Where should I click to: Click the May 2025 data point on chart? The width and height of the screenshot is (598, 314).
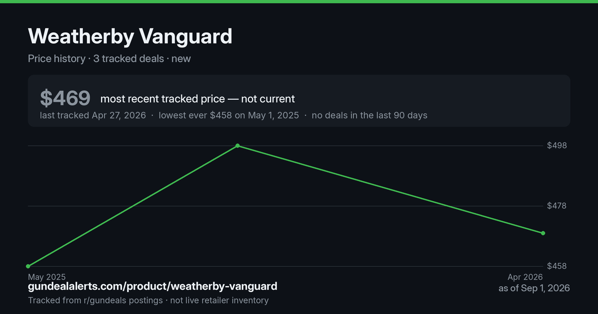[x=28, y=266]
